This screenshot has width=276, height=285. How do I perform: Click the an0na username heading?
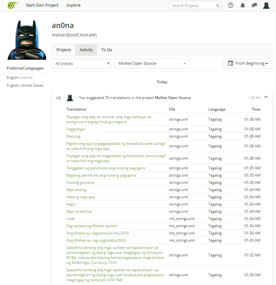point(63,25)
